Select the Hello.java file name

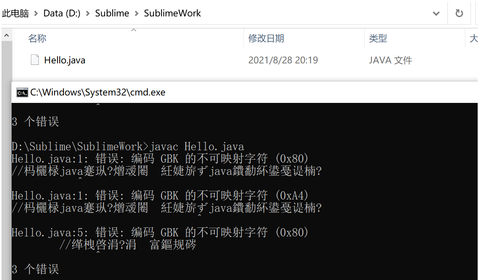coord(65,60)
